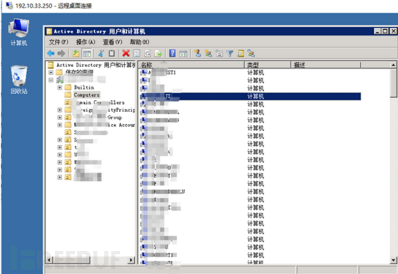
Task: Collapse the domain root tree node
Action: click(51, 80)
